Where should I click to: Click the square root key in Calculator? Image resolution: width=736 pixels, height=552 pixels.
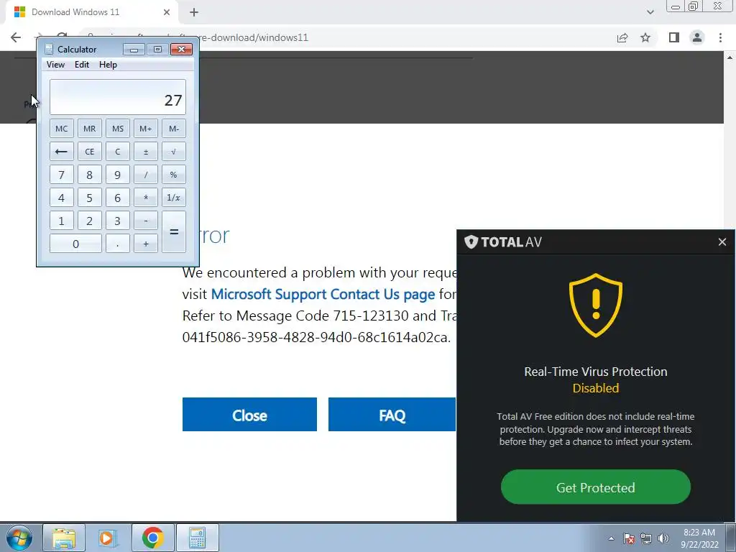coord(174,152)
